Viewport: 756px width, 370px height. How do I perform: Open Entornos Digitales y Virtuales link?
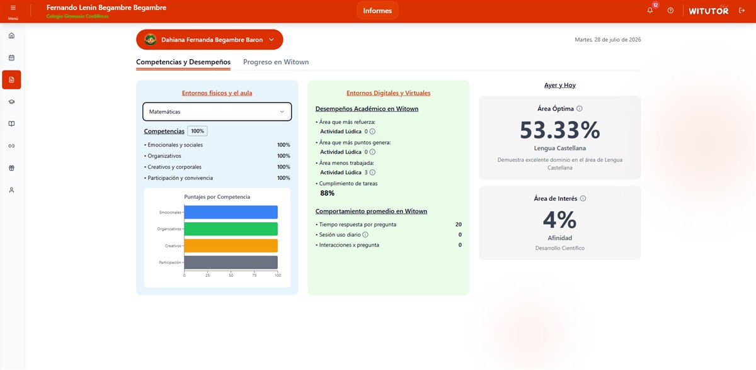pos(389,93)
